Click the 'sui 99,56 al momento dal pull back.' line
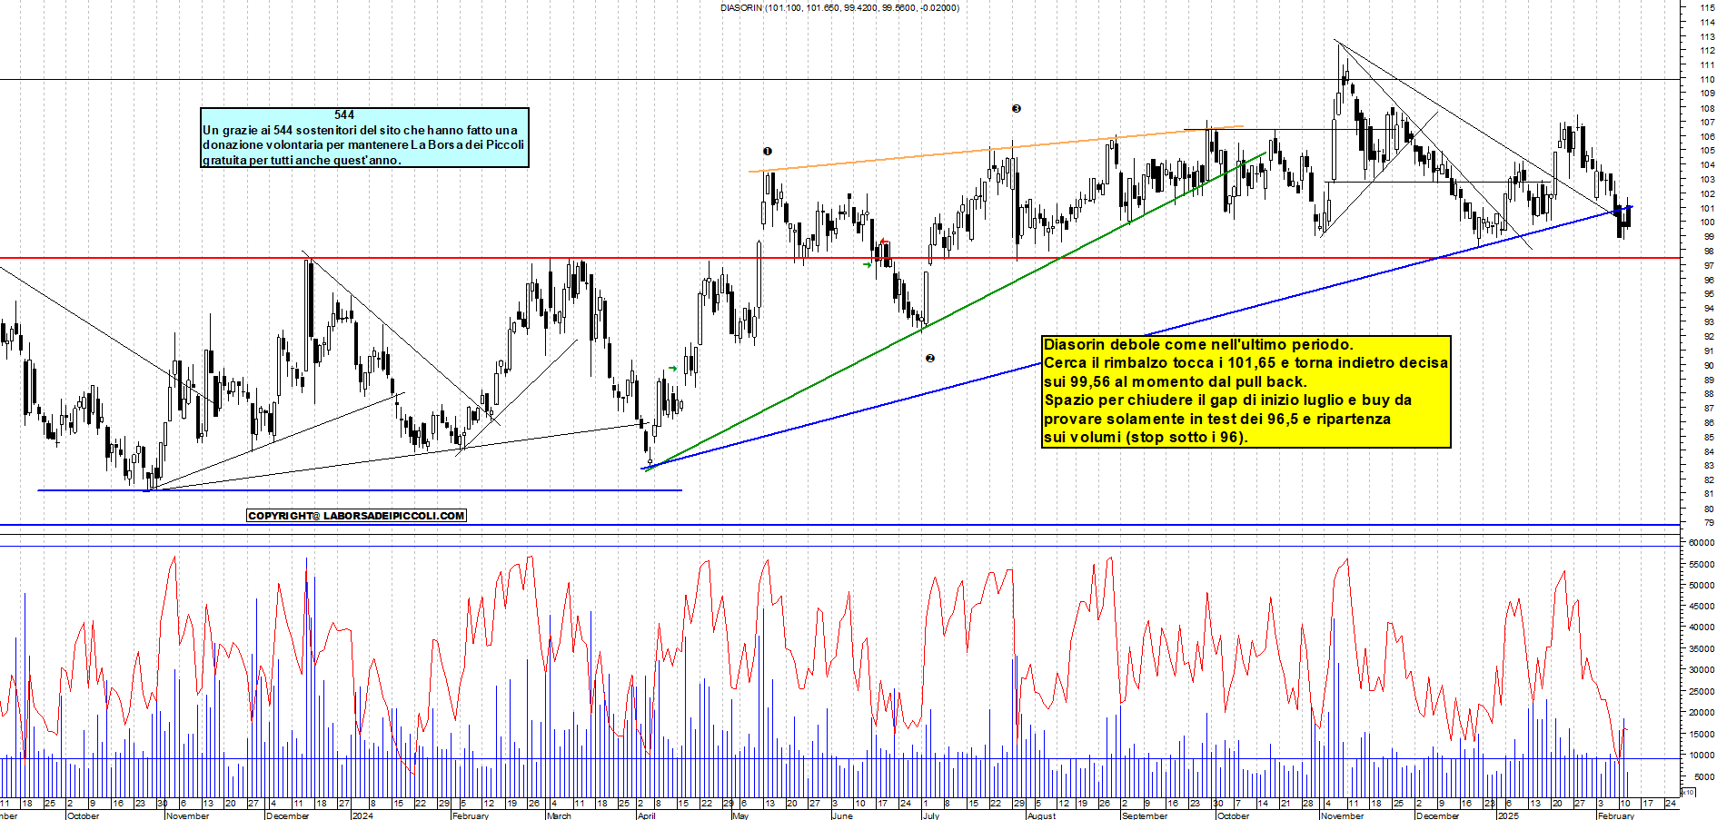Screen dimensions: 1717x820 [x=1176, y=381]
